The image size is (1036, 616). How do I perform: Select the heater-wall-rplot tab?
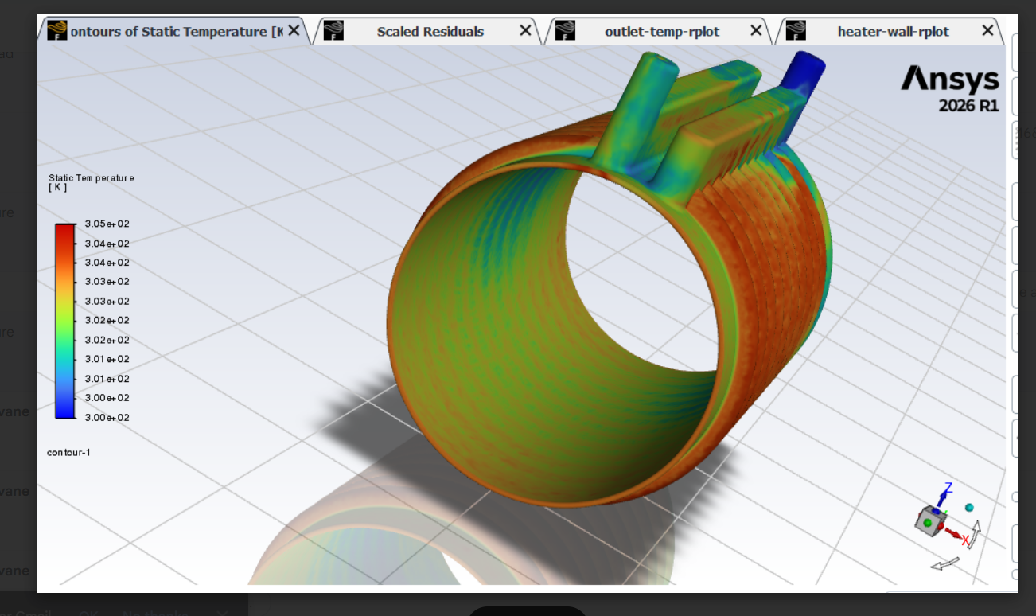point(893,32)
